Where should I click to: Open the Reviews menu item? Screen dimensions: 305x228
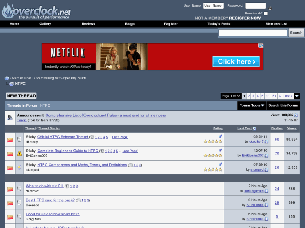pos(89,24)
